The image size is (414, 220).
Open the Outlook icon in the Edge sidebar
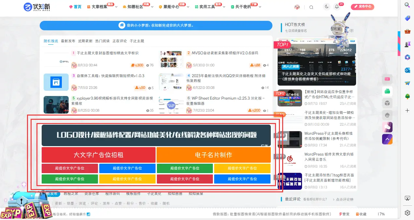407,70
